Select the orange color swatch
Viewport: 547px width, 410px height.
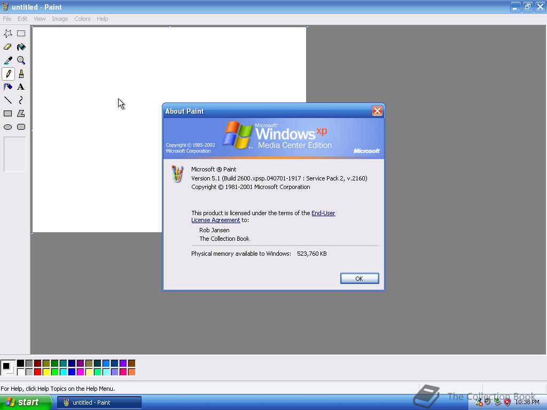[x=131, y=372]
